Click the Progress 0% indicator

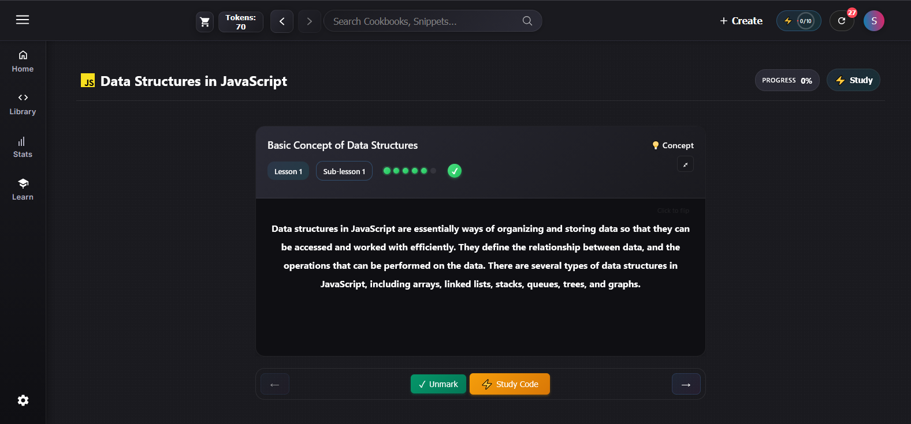787,81
